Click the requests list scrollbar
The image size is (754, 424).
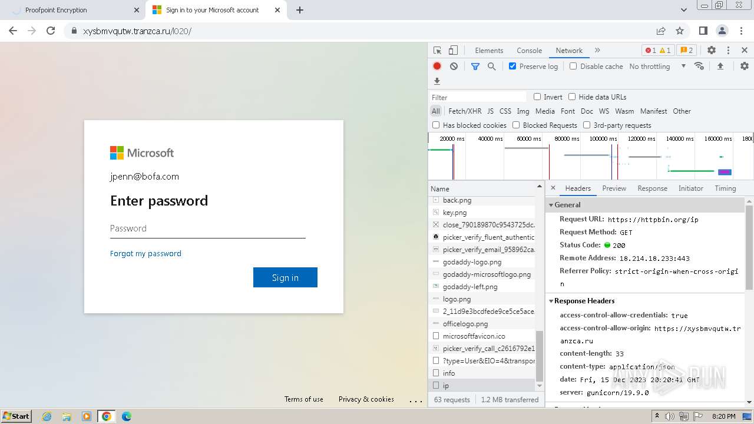539,356
